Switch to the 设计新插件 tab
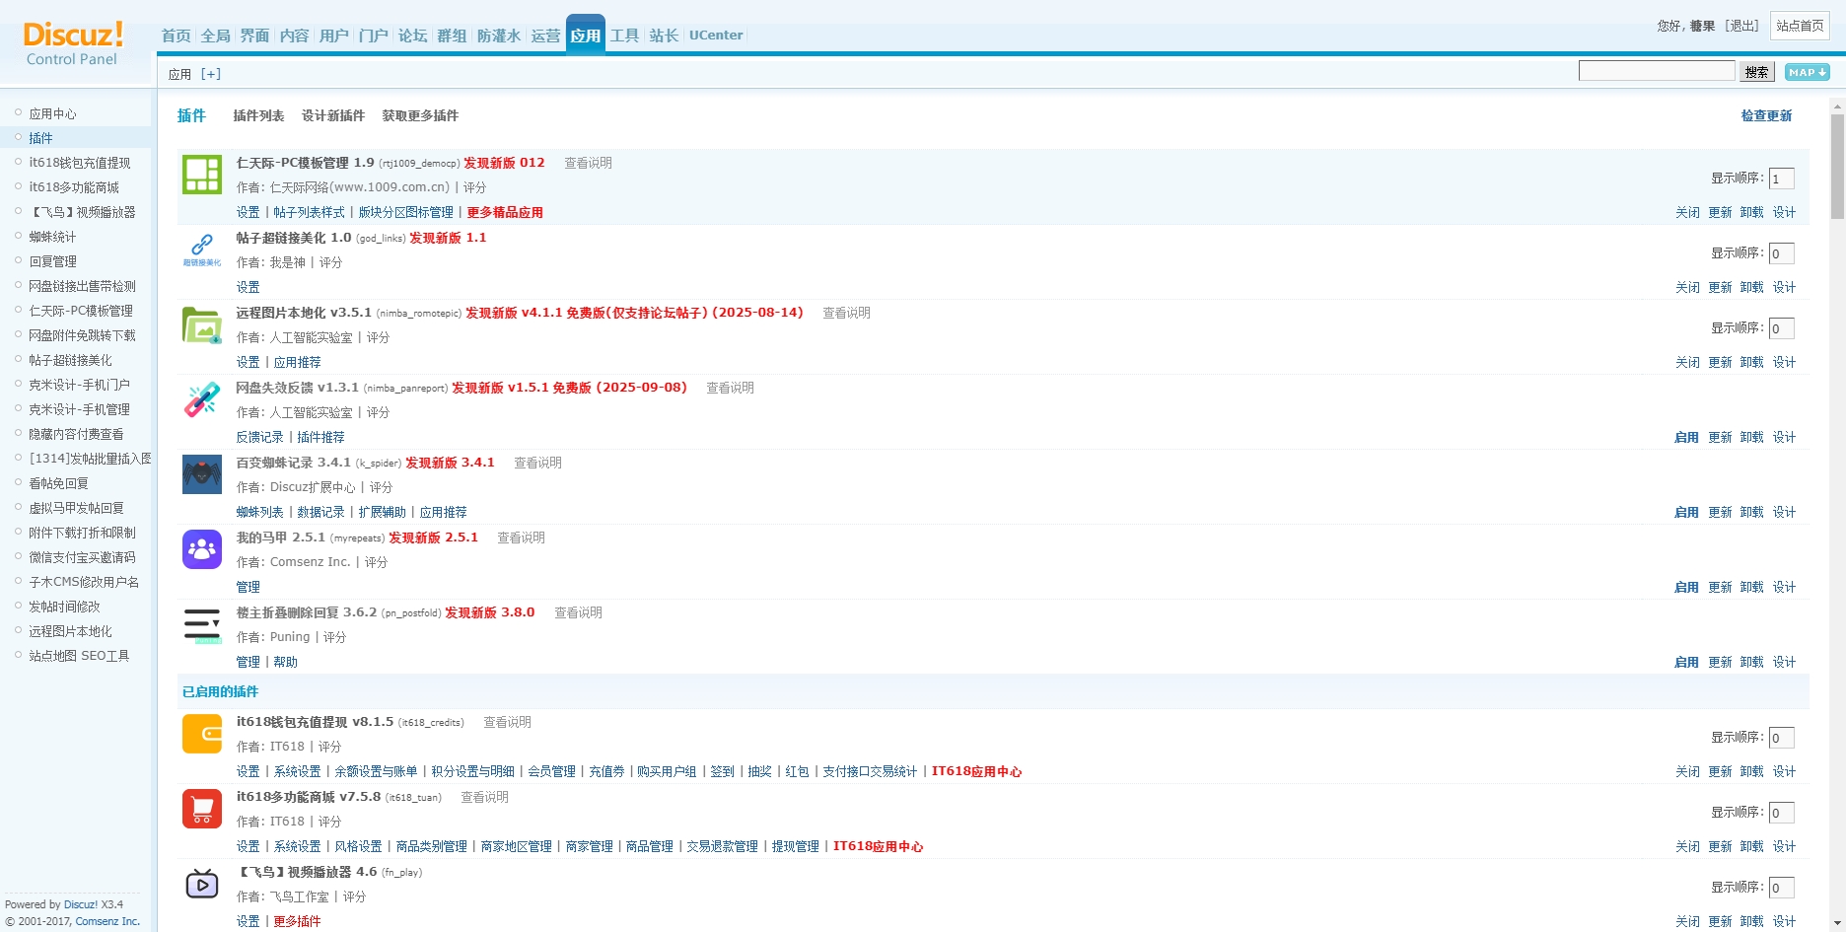1846x932 pixels. (332, 115)
